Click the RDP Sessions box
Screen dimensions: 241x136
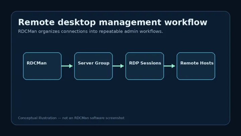tap(145, 66)
